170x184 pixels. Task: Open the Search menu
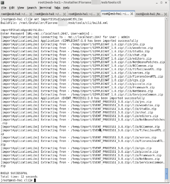click(x=32, y=8)
